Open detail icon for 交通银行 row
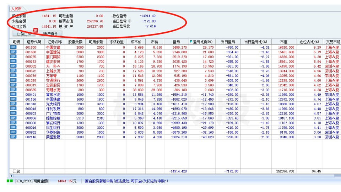This screenshot has width=341, height=192. (13, 80)
